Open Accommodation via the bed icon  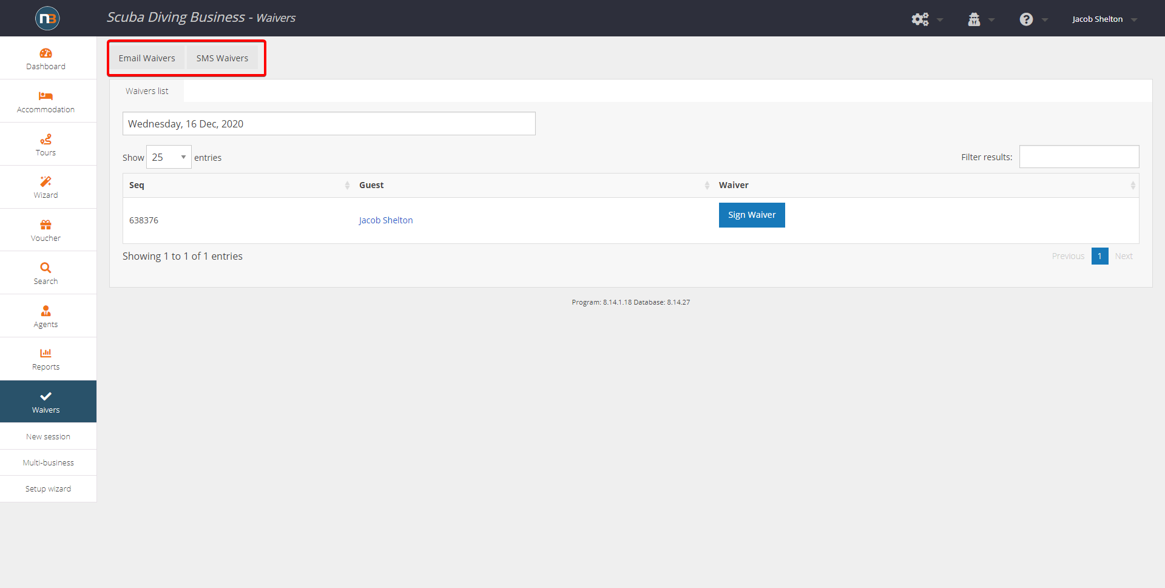[46, 96]
